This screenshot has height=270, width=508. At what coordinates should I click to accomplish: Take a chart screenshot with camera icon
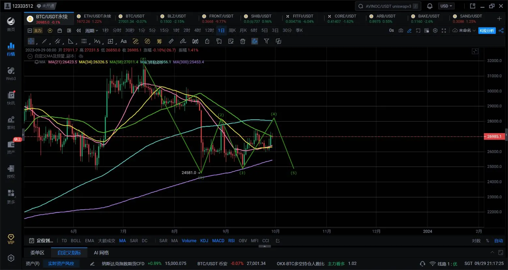pos(401,30)
